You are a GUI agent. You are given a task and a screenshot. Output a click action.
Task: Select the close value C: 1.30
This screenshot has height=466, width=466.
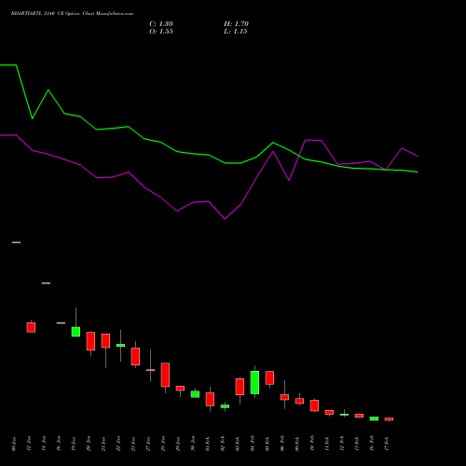[161, 24]
